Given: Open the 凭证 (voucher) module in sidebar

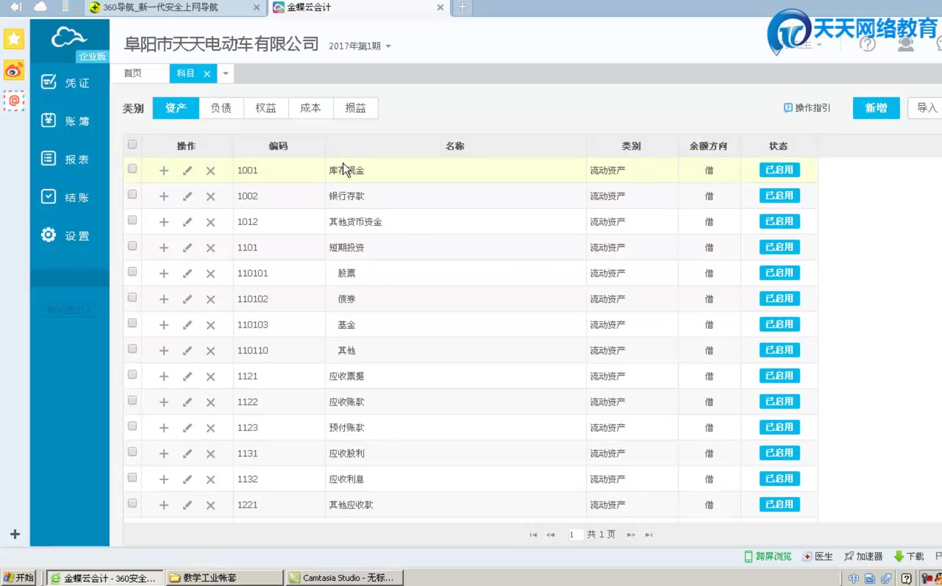Looking at the screenshot, I should [x=67, y=82].
